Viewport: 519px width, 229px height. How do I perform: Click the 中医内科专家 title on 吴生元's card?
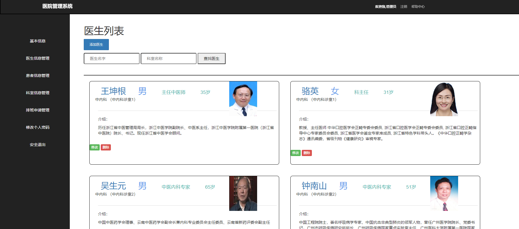tap(176, 187)
